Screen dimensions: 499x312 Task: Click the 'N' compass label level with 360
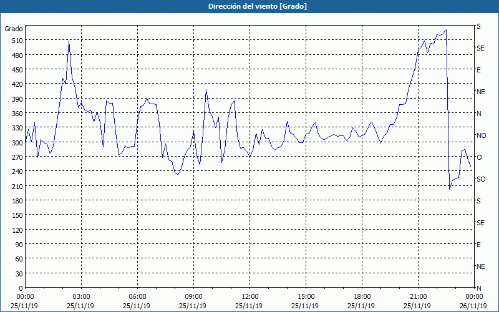click(478, 114)
